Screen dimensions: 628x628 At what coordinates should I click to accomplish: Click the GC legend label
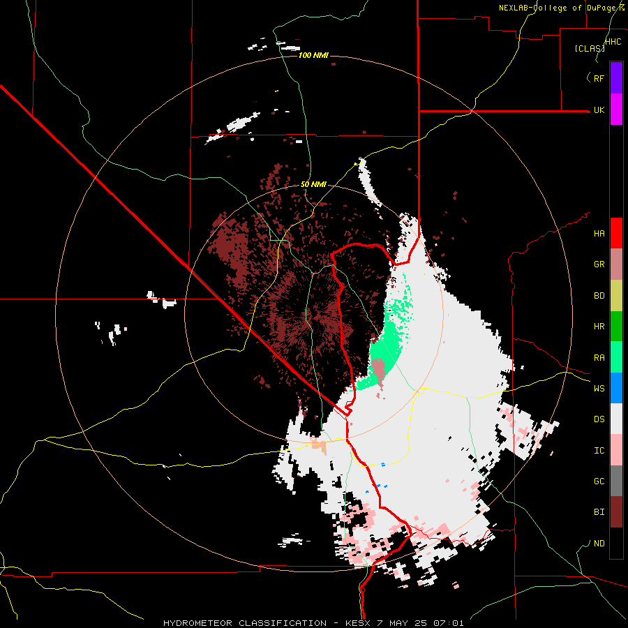pyautogui.click(x=599, y=481)
